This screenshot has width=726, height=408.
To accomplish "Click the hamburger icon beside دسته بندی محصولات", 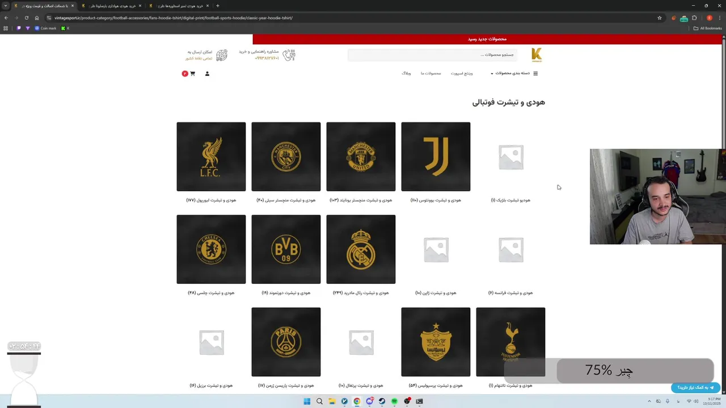I will tap(535, 73).
